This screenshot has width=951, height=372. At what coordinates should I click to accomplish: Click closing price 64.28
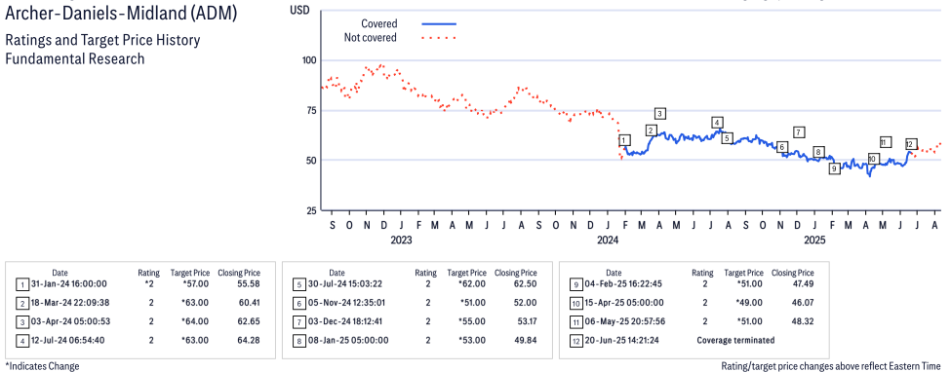point(249,340)
